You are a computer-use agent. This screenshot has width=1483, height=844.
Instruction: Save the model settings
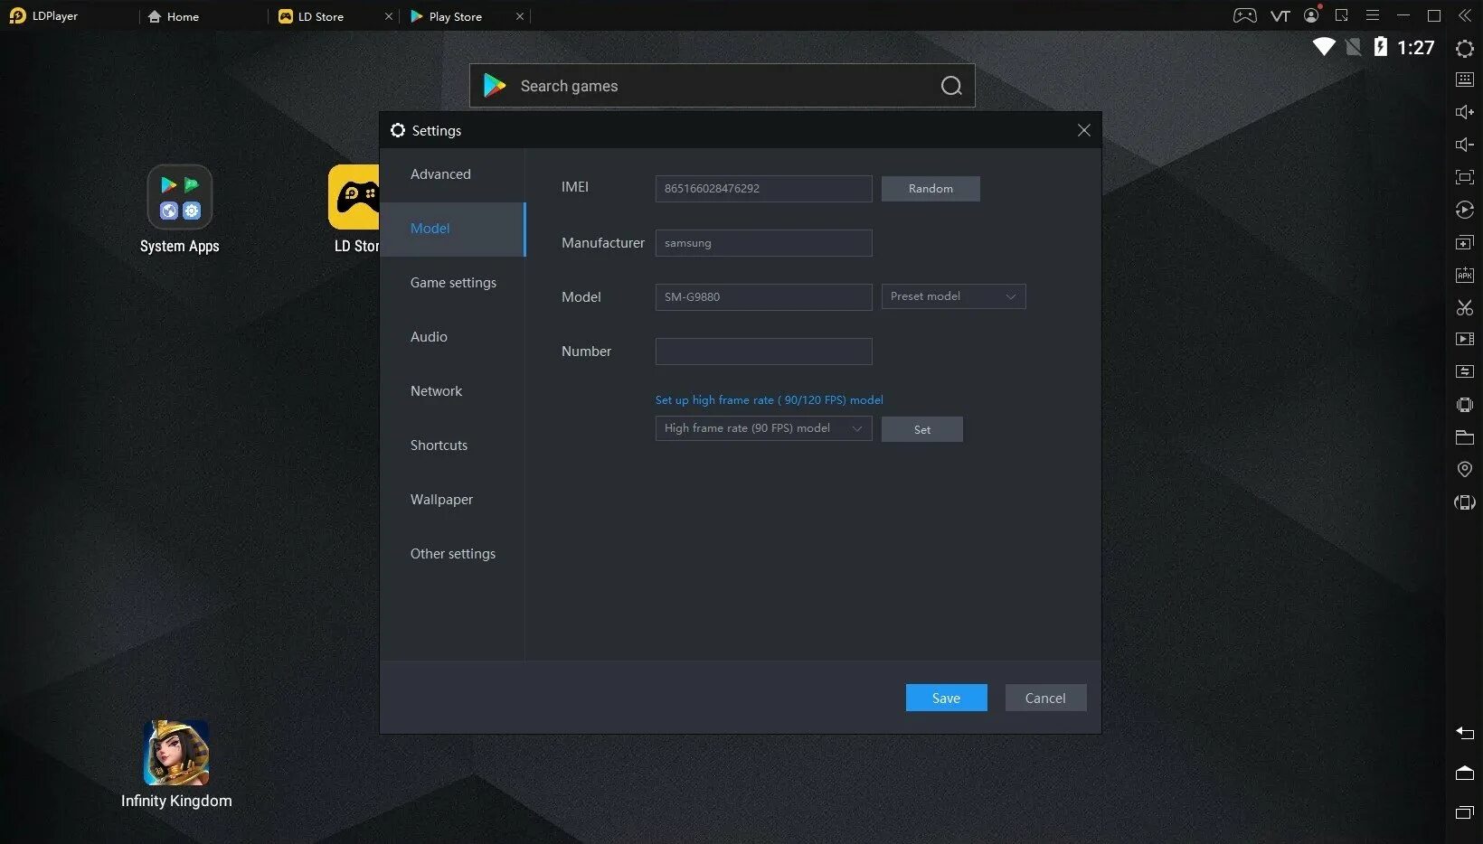click(x=945, y=698)
